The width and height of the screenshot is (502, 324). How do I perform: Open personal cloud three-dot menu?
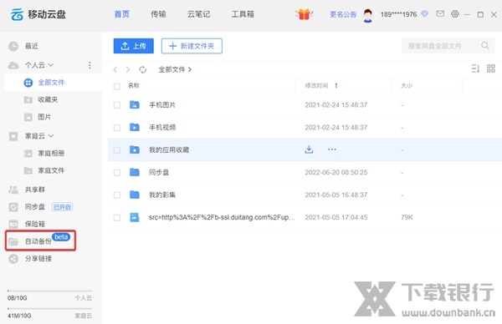(x=90, y=65)
